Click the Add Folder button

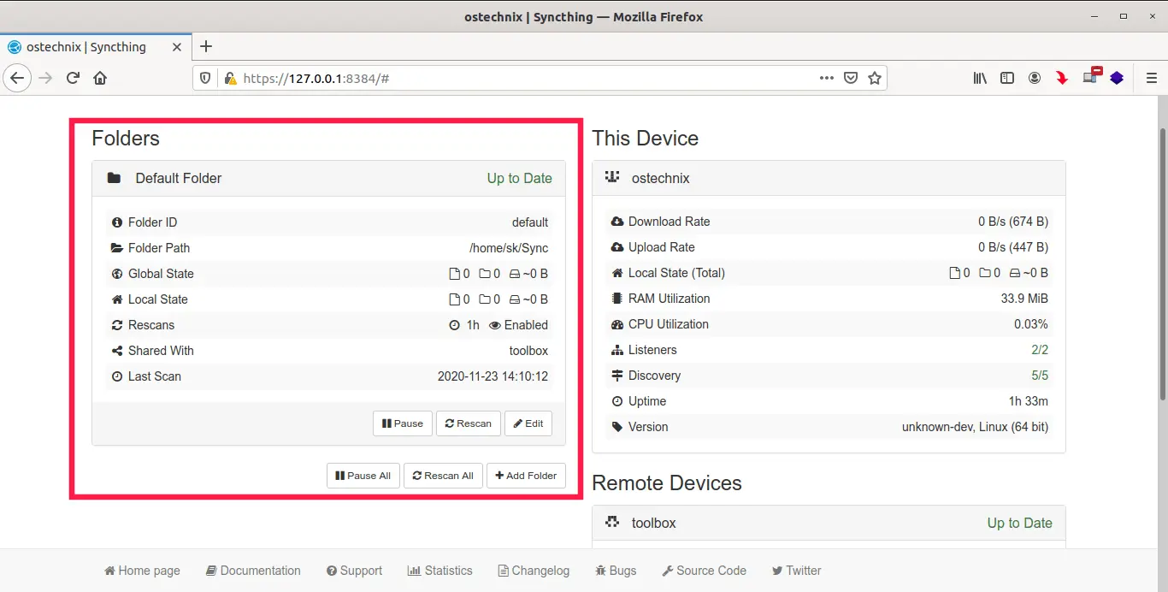(x=526, y=476)
